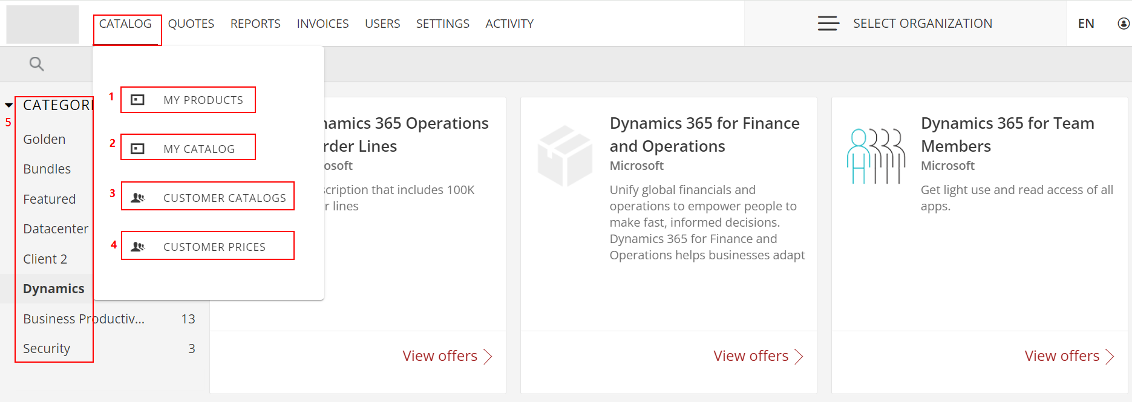Click Microsoft under Finance and Operations
Image resolution: width=1132 pixels, height=402 pixels.
click(x=636, y=166)
